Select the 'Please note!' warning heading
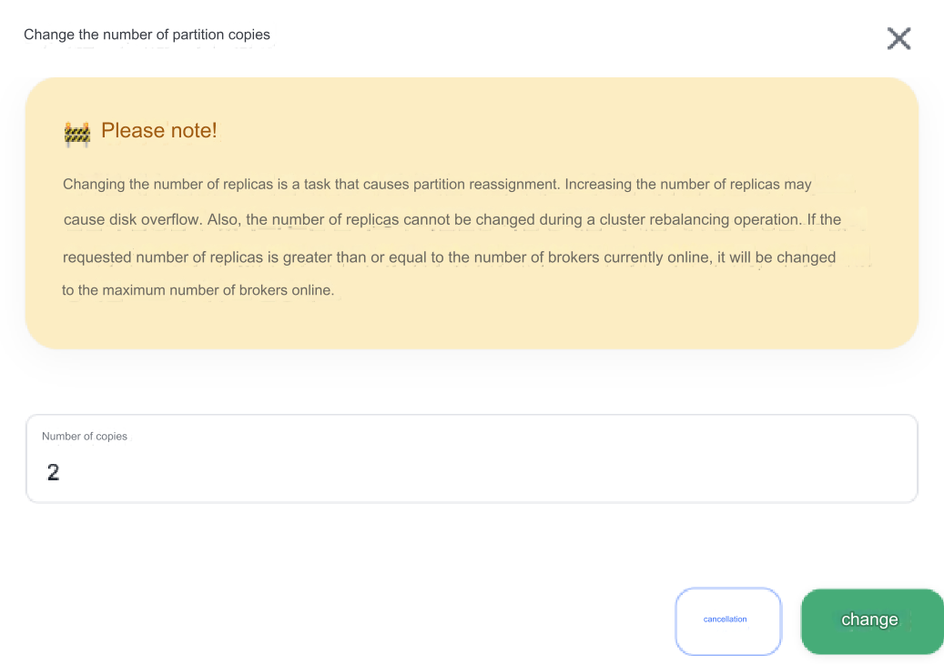Viewport: 944px width, 665px height. click(159, 130)
